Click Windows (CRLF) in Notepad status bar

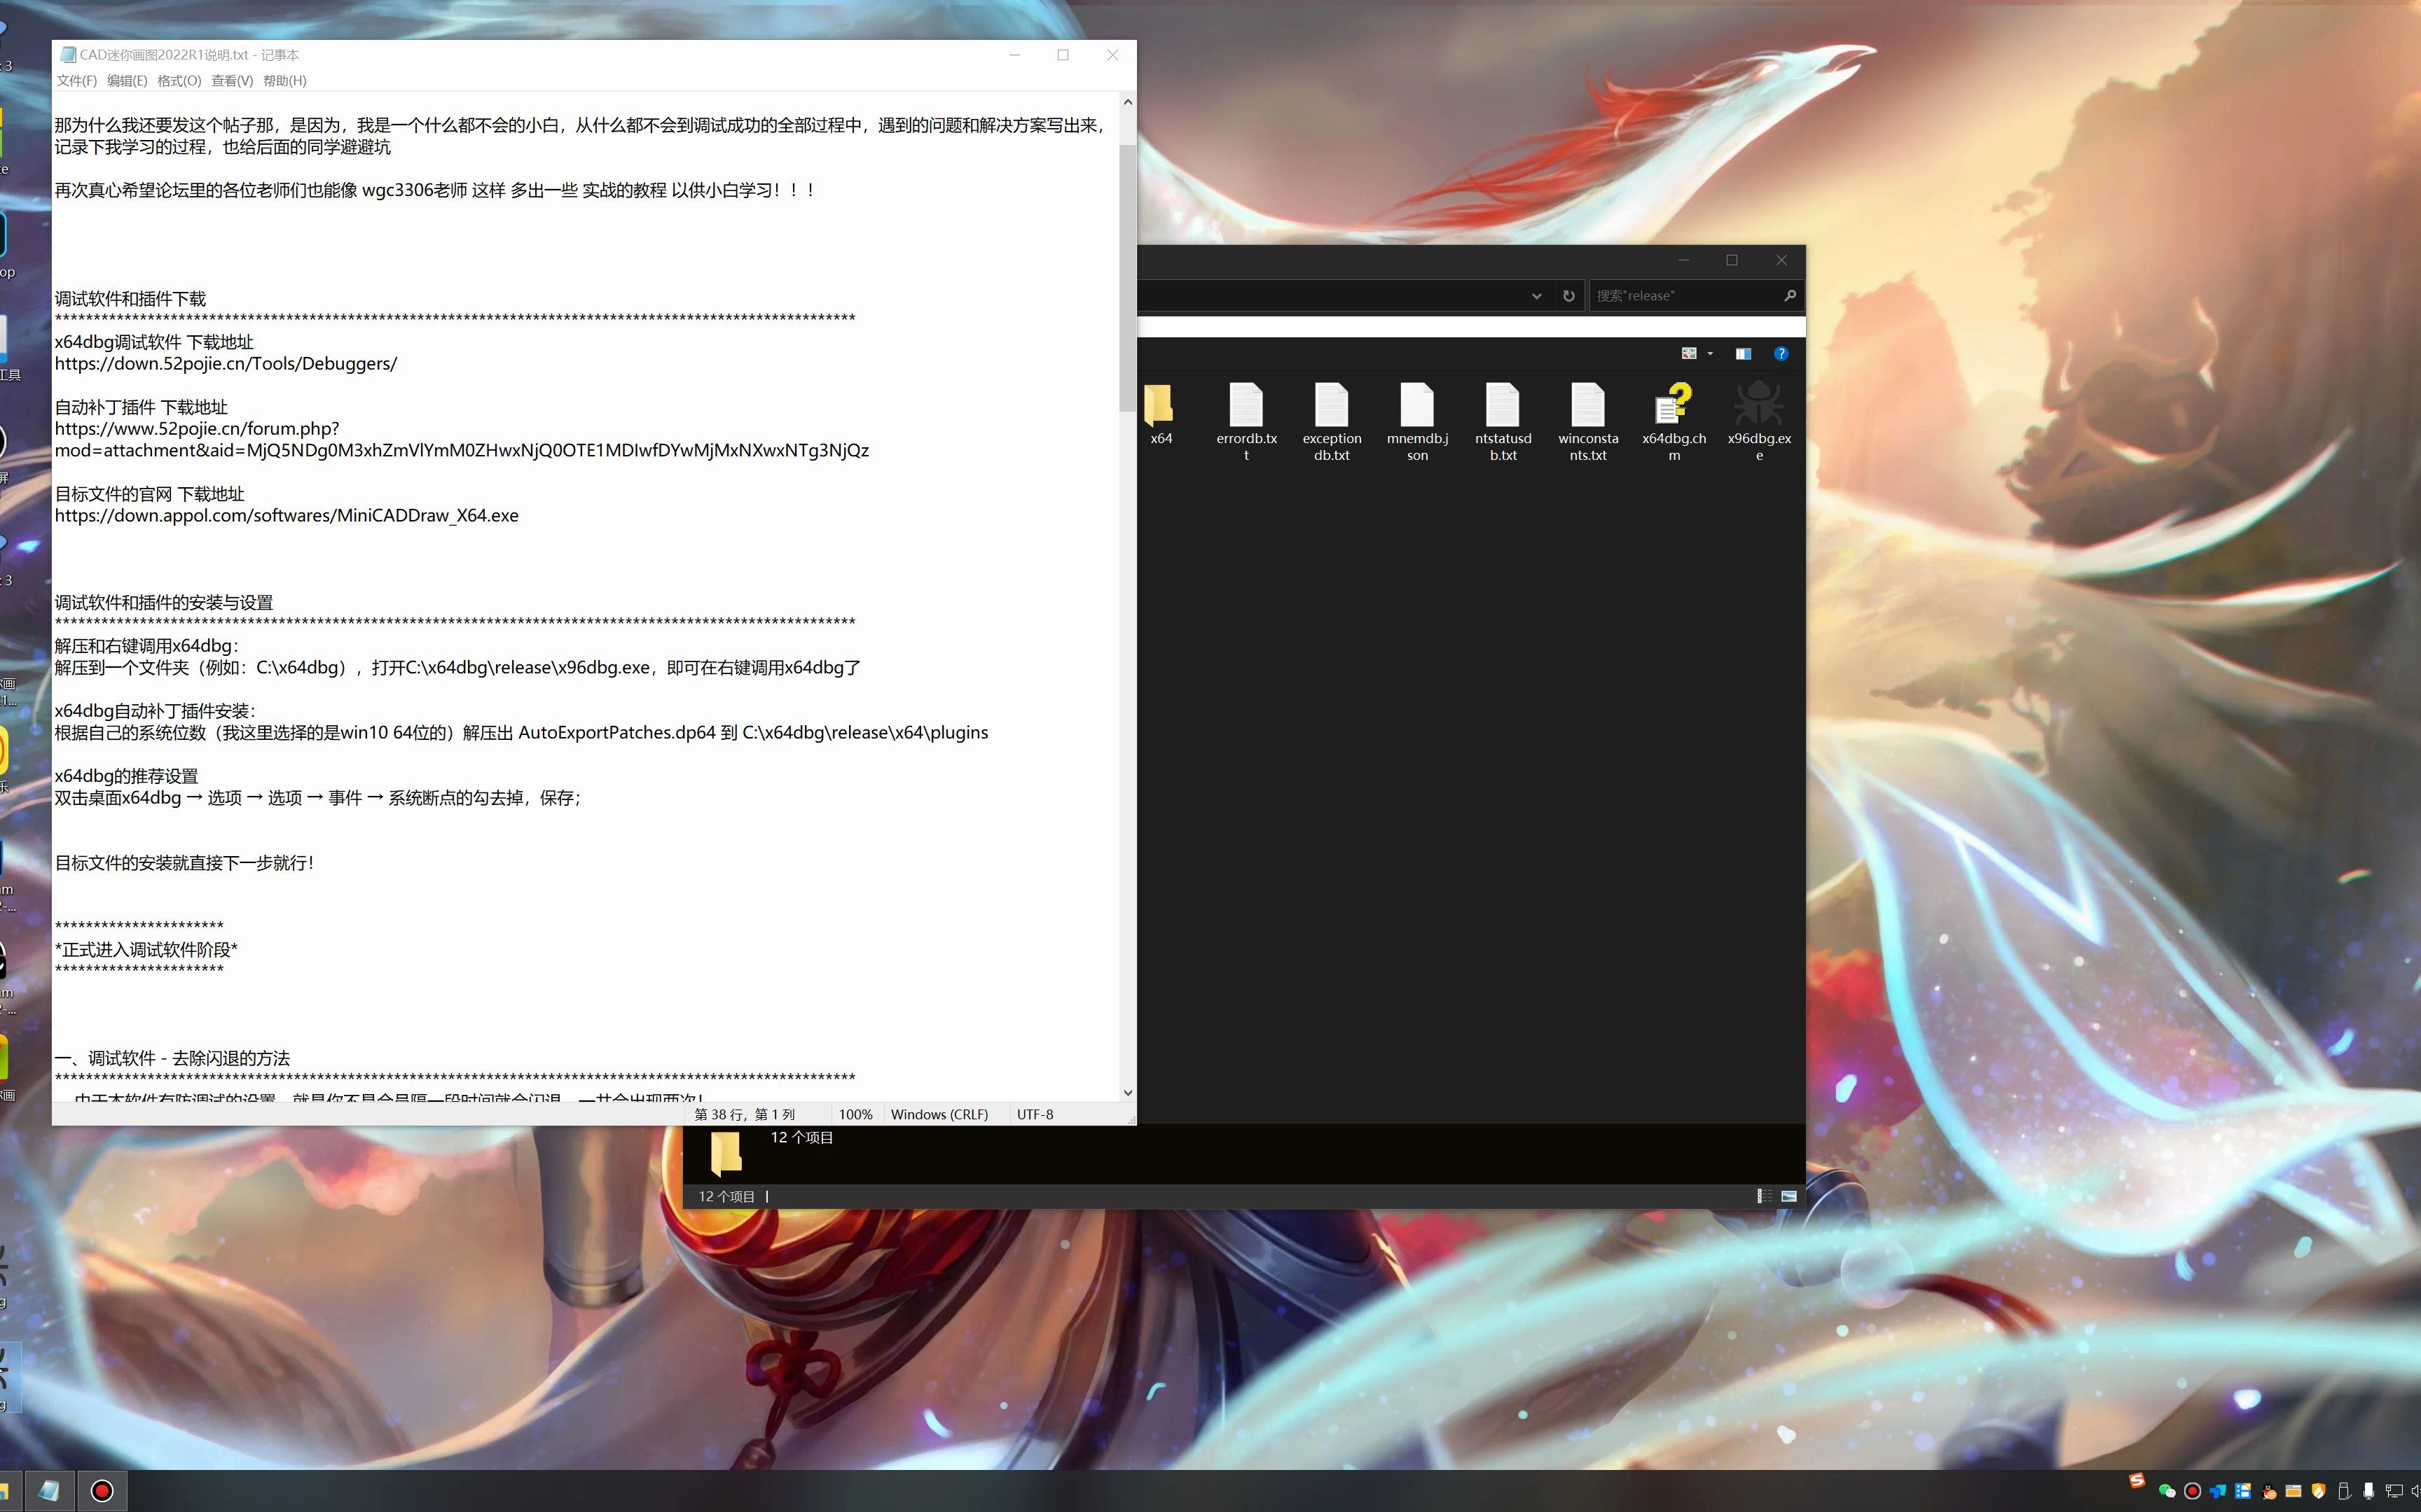coord(939,1114)
